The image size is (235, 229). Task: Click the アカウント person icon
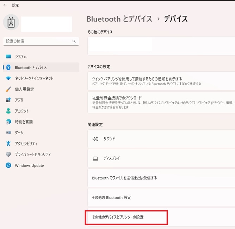click(8, 111)
